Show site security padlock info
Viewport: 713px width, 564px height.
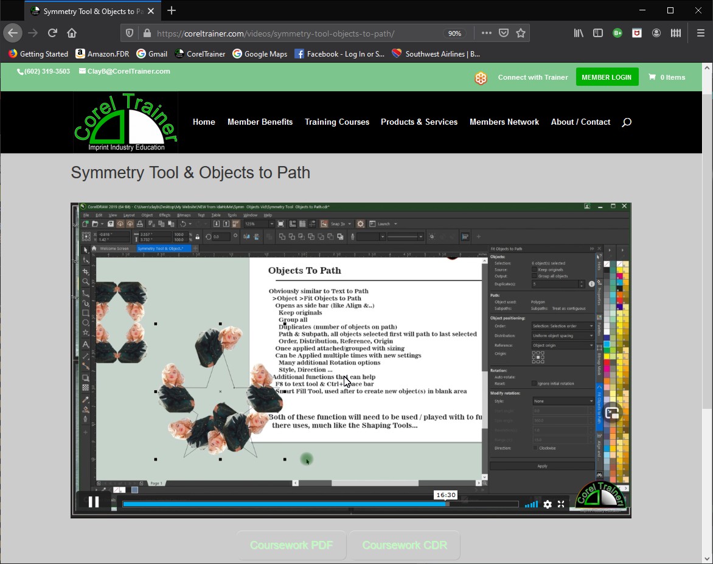click(147, 33)
